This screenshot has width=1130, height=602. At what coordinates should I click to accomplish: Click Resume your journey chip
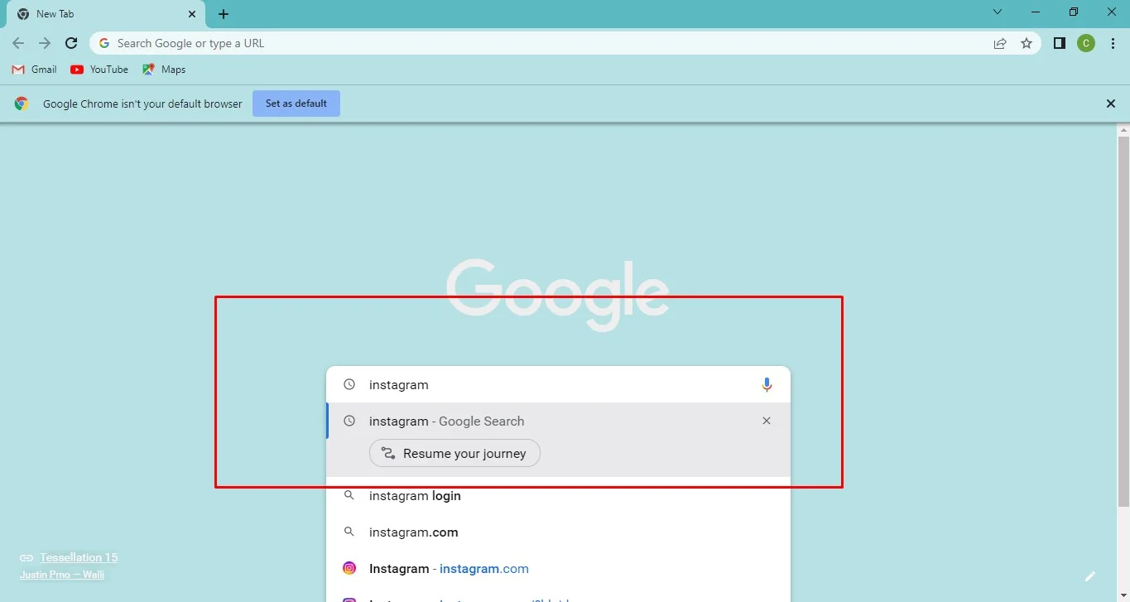click(x=454, y=453)
